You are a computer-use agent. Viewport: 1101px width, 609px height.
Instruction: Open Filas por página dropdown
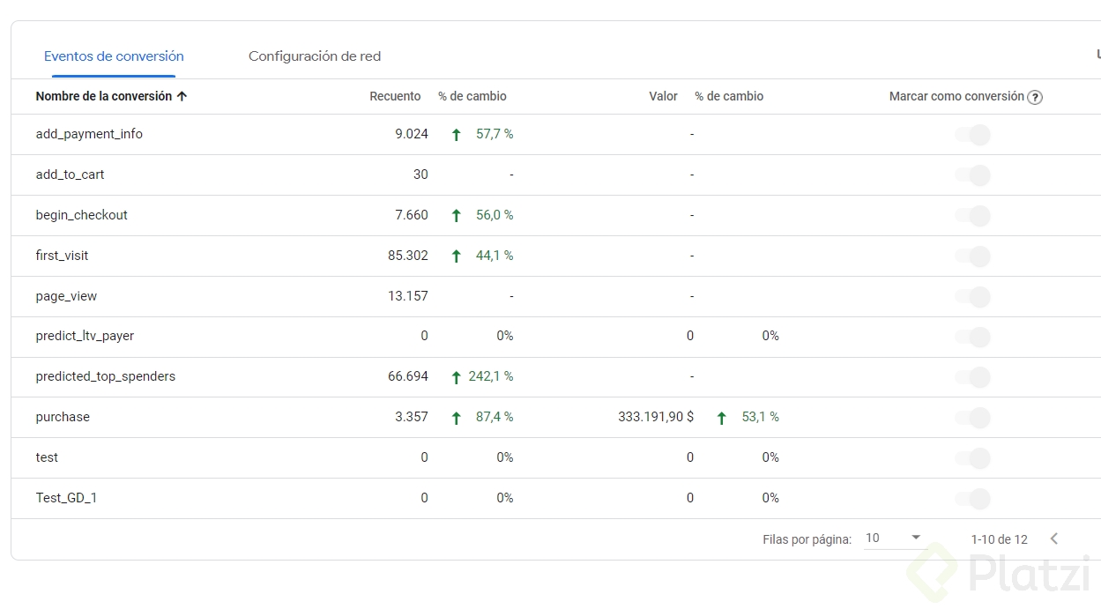[894, 538]
